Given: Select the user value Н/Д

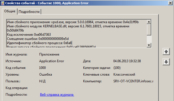Looking at the screenshot, I should [42, 81].
